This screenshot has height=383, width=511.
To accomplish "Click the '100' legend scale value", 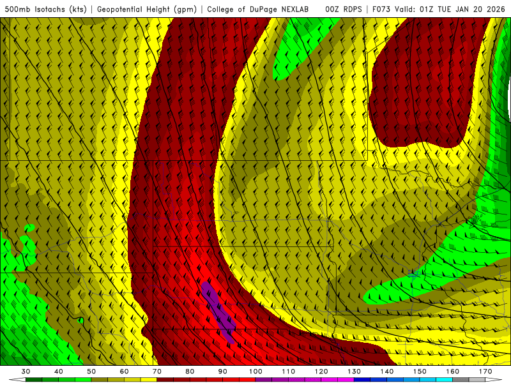I will [x=256, y=371].
